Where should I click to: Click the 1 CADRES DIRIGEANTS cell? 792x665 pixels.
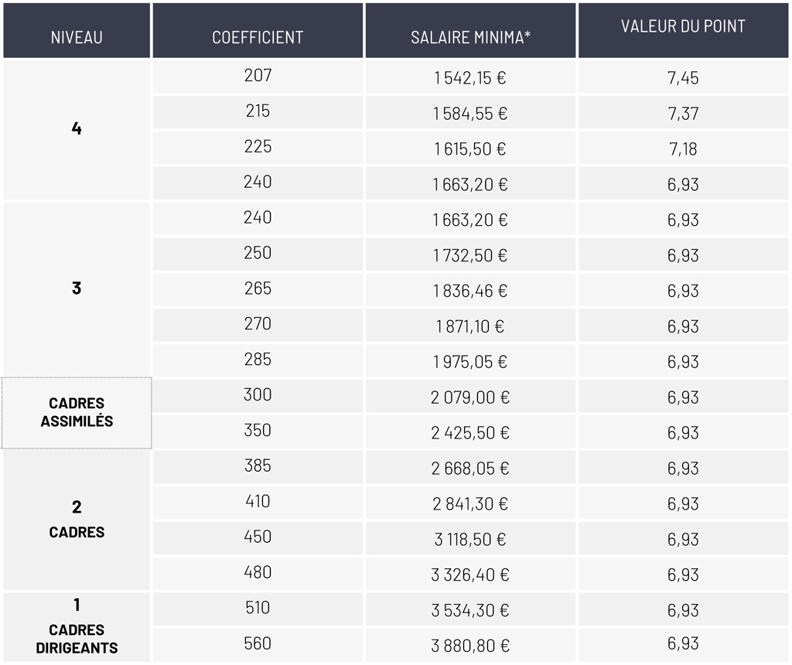pos(77,626)
